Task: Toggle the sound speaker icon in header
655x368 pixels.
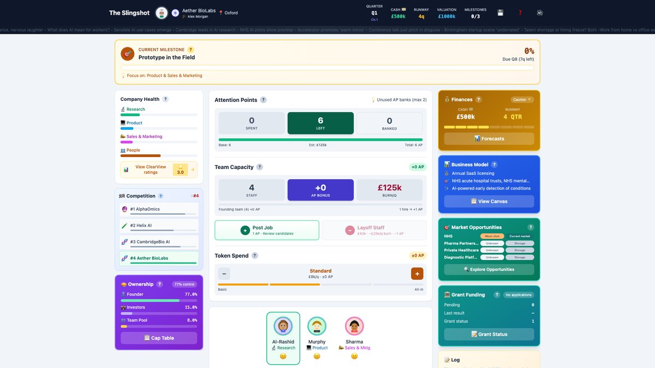Action: point(540,13)
